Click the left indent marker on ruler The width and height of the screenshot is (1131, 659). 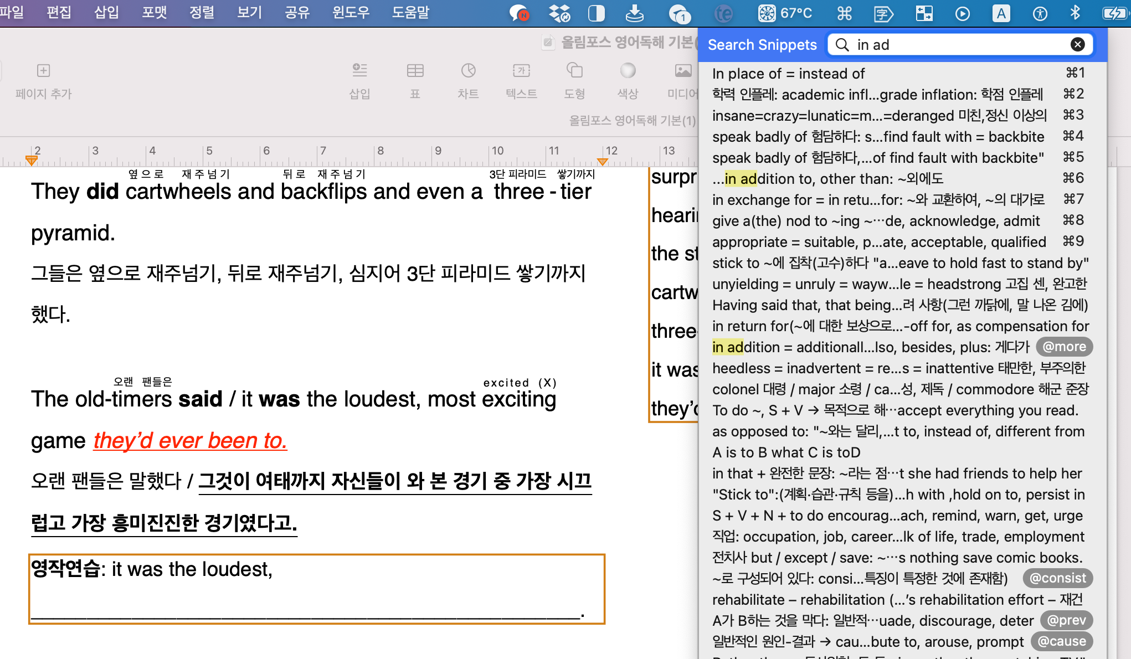point(32,161)
